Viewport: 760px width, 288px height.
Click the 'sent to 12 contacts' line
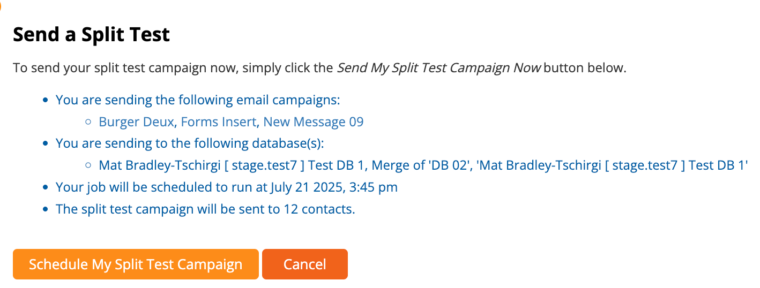(x=205, y=209)
